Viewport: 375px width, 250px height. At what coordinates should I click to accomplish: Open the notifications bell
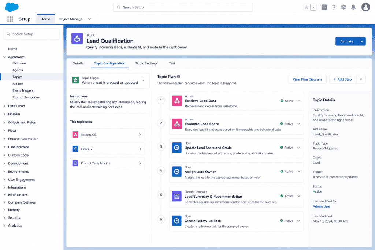tap(353, 7)
